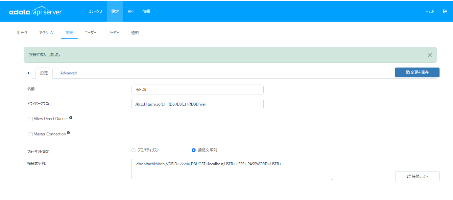The width and height of the screenshot is (453, 200).
Task: Switch to the リソース tab
Action: pos(22,33)
